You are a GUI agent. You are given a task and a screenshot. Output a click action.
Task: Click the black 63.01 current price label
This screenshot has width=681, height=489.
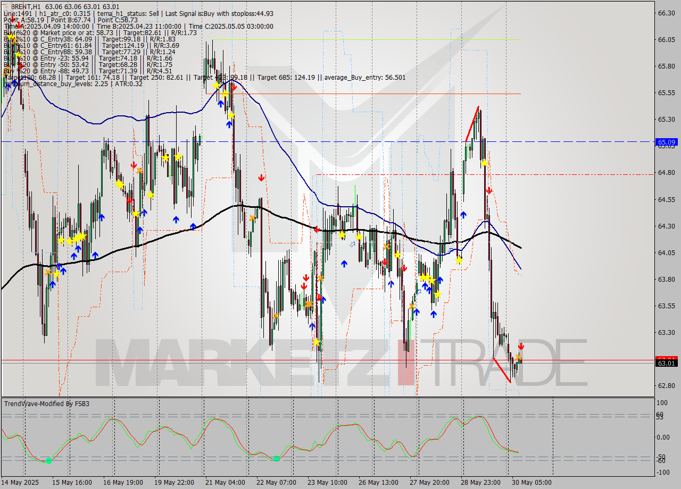[666, 362]
